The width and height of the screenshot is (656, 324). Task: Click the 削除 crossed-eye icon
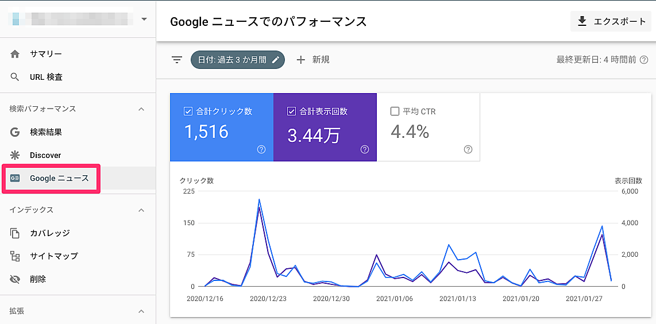click(15, 279)
